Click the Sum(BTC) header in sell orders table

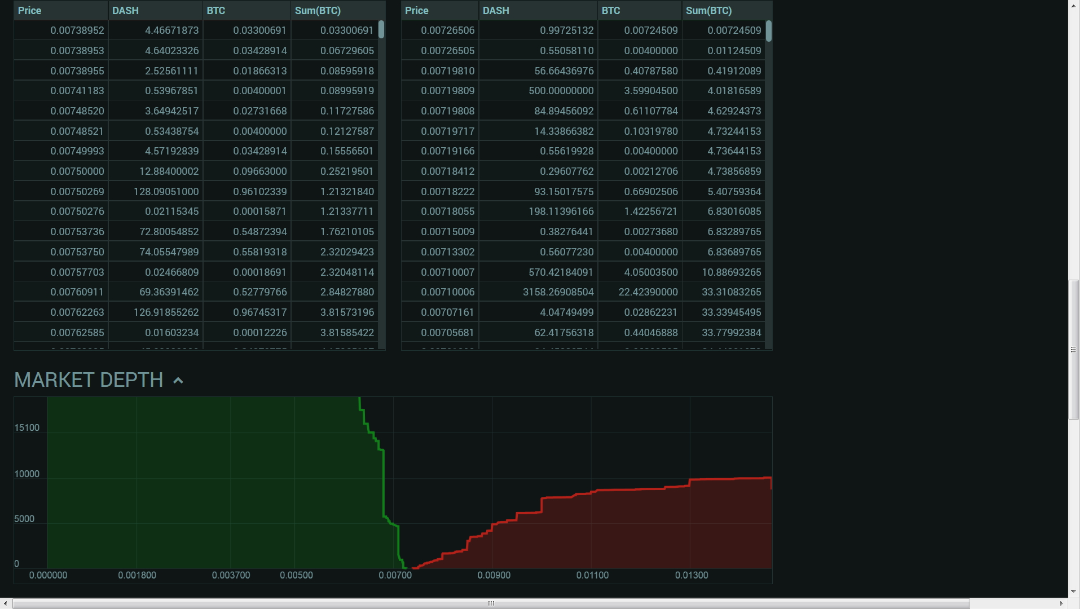(x=318, y=11)
